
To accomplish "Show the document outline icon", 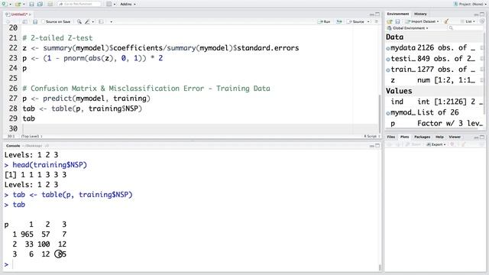I will point(377,21).
